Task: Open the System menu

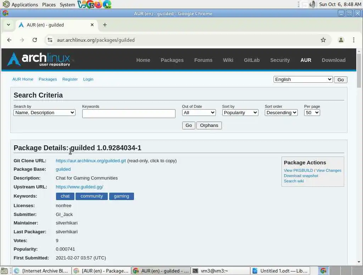Action: [67, 5]
